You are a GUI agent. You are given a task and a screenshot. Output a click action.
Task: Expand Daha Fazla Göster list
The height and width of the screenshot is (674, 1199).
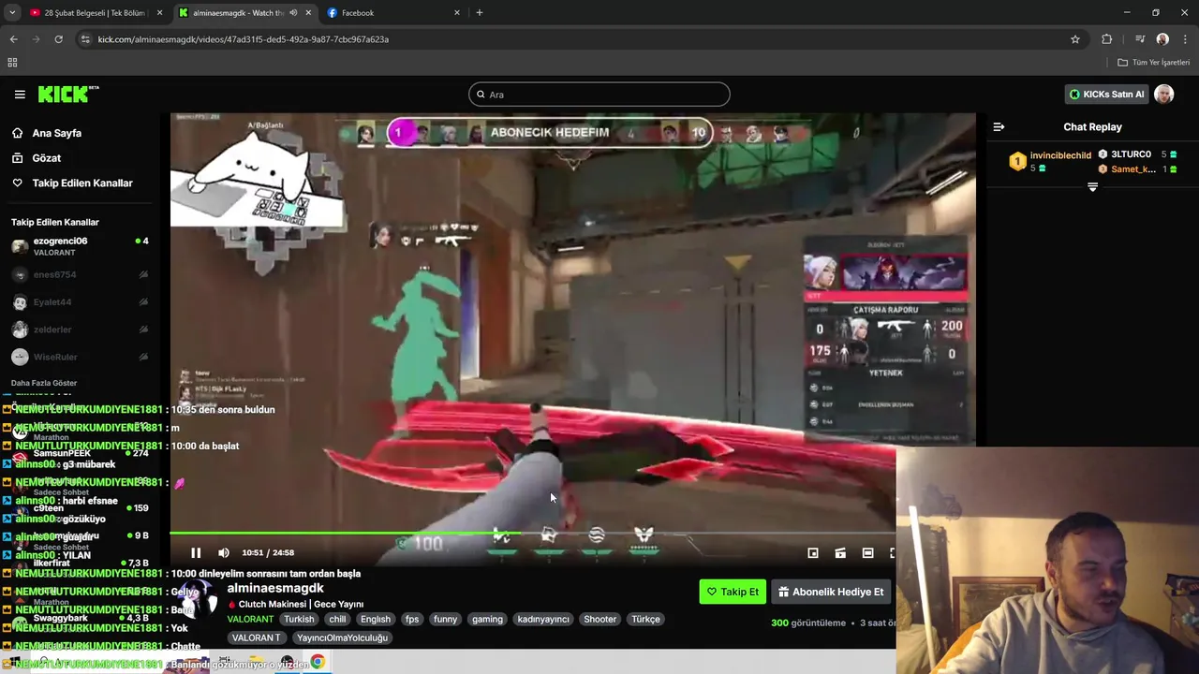(x=44, y=383)
